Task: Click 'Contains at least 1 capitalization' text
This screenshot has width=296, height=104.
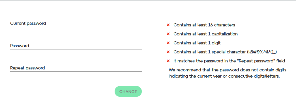Action: (x=205, y=34)
